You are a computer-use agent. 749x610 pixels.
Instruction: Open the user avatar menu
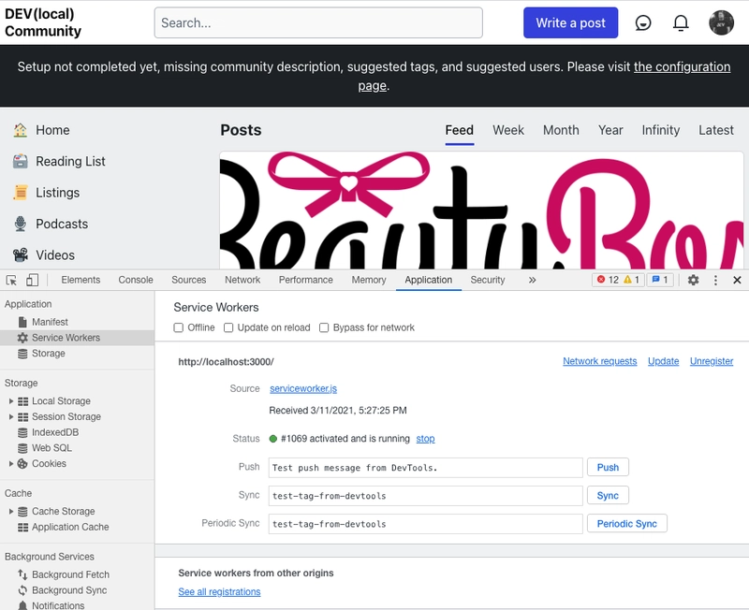click(x=721, y=22)
